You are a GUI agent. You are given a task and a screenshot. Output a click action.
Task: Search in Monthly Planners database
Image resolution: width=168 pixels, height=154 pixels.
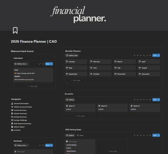coord(144,55)
